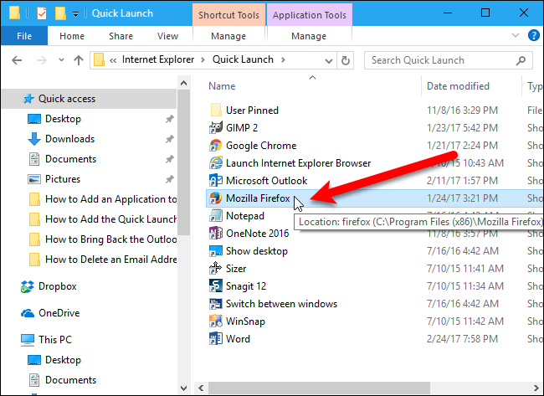Click the navigation pane scroll down arrow
The height and width of the screenshot is (396, 544).
pos(184,388)
